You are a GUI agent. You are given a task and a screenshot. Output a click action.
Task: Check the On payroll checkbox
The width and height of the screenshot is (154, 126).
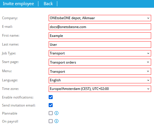click(x=51, y=121)
